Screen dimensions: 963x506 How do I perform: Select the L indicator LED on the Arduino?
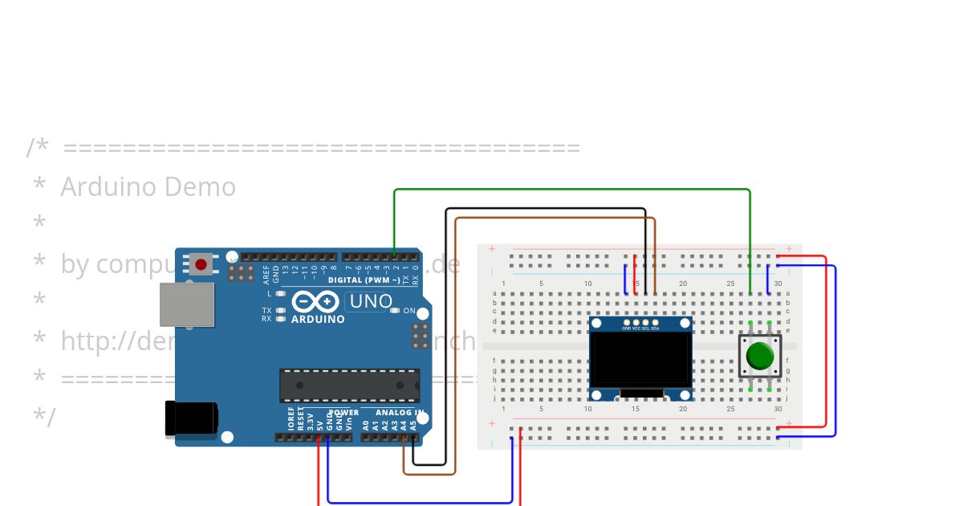coord(280,294)
